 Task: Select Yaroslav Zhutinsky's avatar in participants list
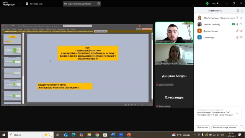[199, 24]
